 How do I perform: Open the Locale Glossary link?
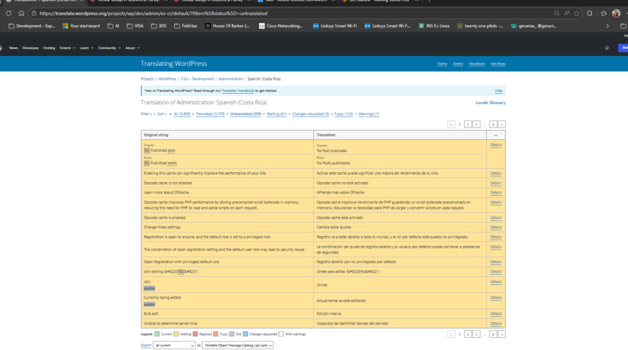[491, 102]
